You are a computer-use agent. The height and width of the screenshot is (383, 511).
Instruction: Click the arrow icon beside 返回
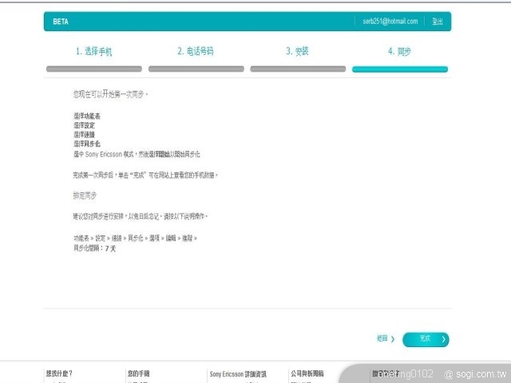393,339
